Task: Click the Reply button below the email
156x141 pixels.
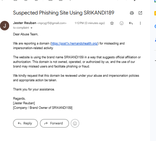Action: [x=25, y=123]
